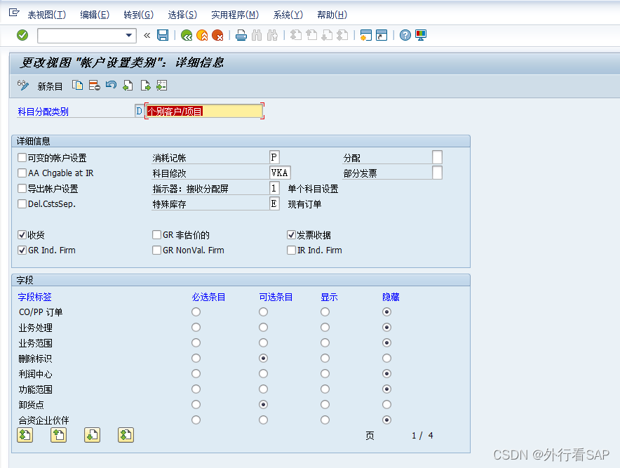Image resolution: width=620 pixels, height=468 pixels.
Task: Click the Undo Change icon
Action: click(x=111, y=85)
